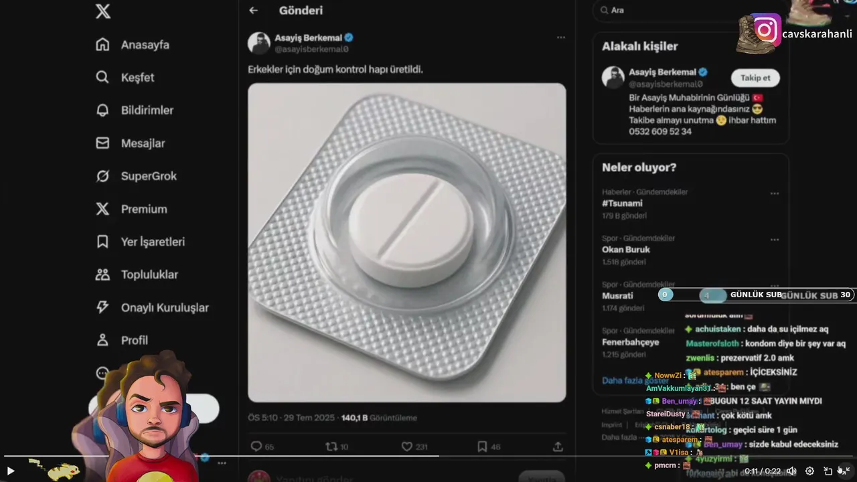Open #Tsunami trend more options
857x482 pixels.
775,193
